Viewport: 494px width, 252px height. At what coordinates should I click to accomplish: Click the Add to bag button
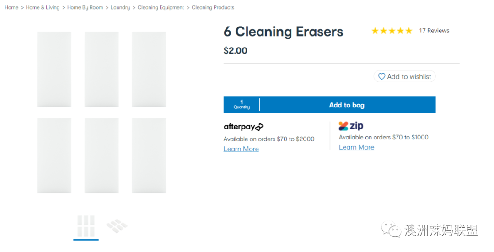[x=347, y=105]
